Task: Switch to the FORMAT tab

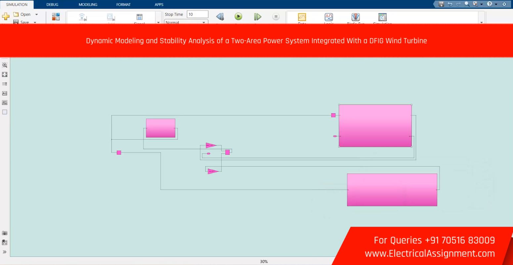Action: tap(123, 5)
